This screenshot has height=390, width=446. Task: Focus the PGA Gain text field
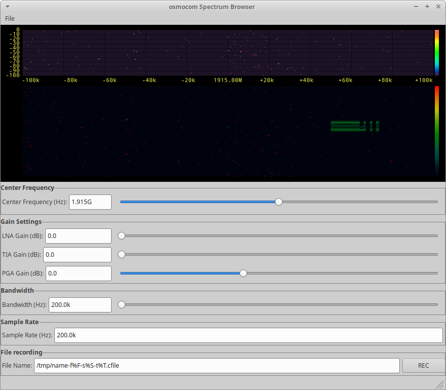pyautogui.click(x=79, y=274)
